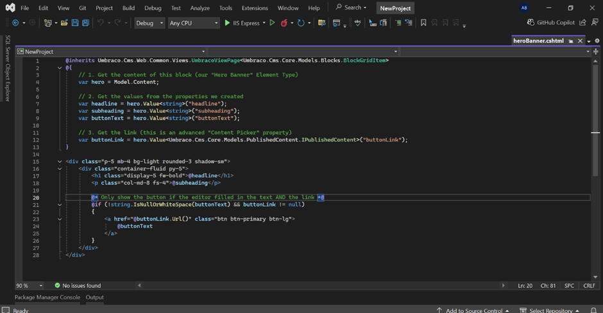Open the Debug configuration dropdown
The height and width of the screenshot is (313, 603).
click(149, 23)
